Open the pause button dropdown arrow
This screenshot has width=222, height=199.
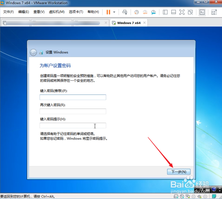pos(114,12)
